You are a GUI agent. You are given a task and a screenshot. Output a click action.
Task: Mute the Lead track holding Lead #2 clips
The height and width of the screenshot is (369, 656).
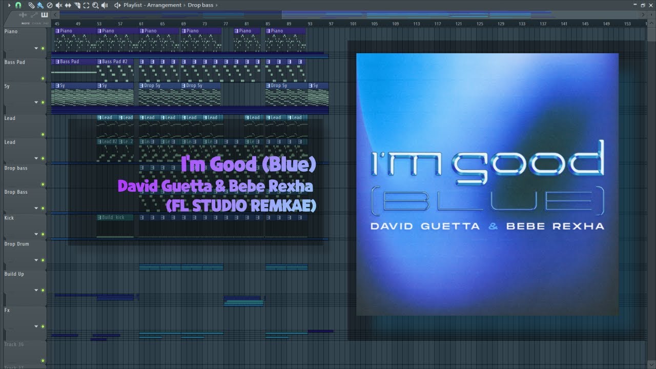(43, 158)
